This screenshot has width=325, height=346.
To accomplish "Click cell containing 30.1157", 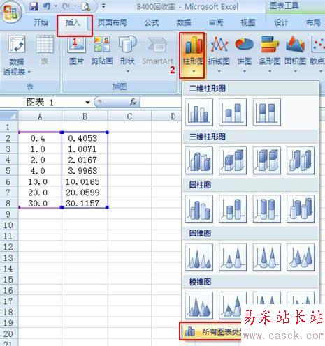I will click(x=85, y=204).
